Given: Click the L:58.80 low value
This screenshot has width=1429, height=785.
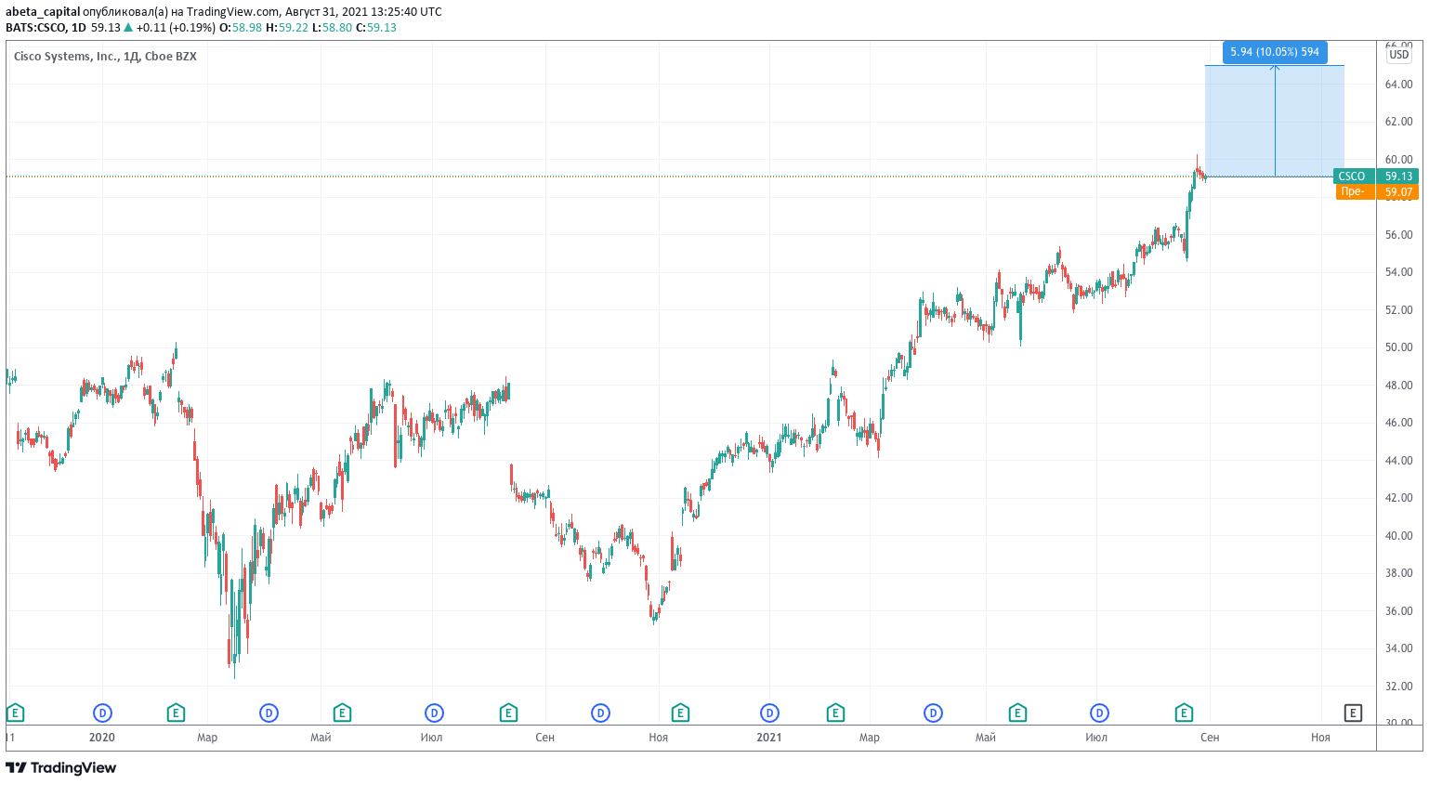Looking at the screenshot, I should pyautogui.click(x=332, y=27).
